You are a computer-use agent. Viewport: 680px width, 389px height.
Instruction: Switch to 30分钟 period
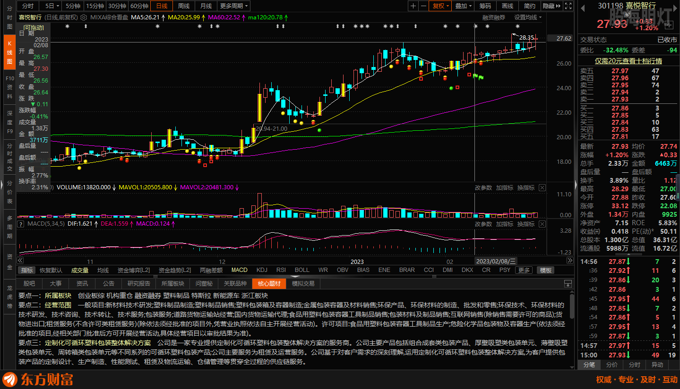117,6
